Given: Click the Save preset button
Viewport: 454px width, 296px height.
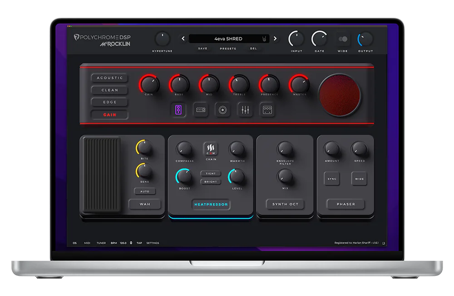Looking at the screenshot, I should 202,48.
